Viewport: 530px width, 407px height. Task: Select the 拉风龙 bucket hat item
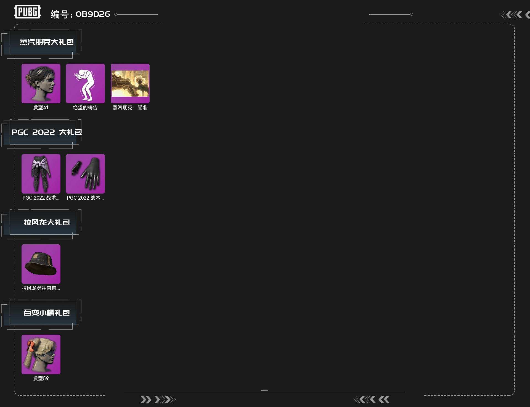pos(41,264)
